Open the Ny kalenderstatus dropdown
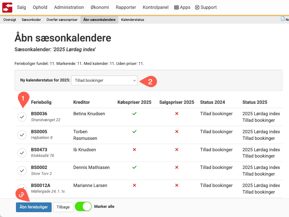Viewport: 289px width, 217px height. pyautogui.click(x=104, y=80)
